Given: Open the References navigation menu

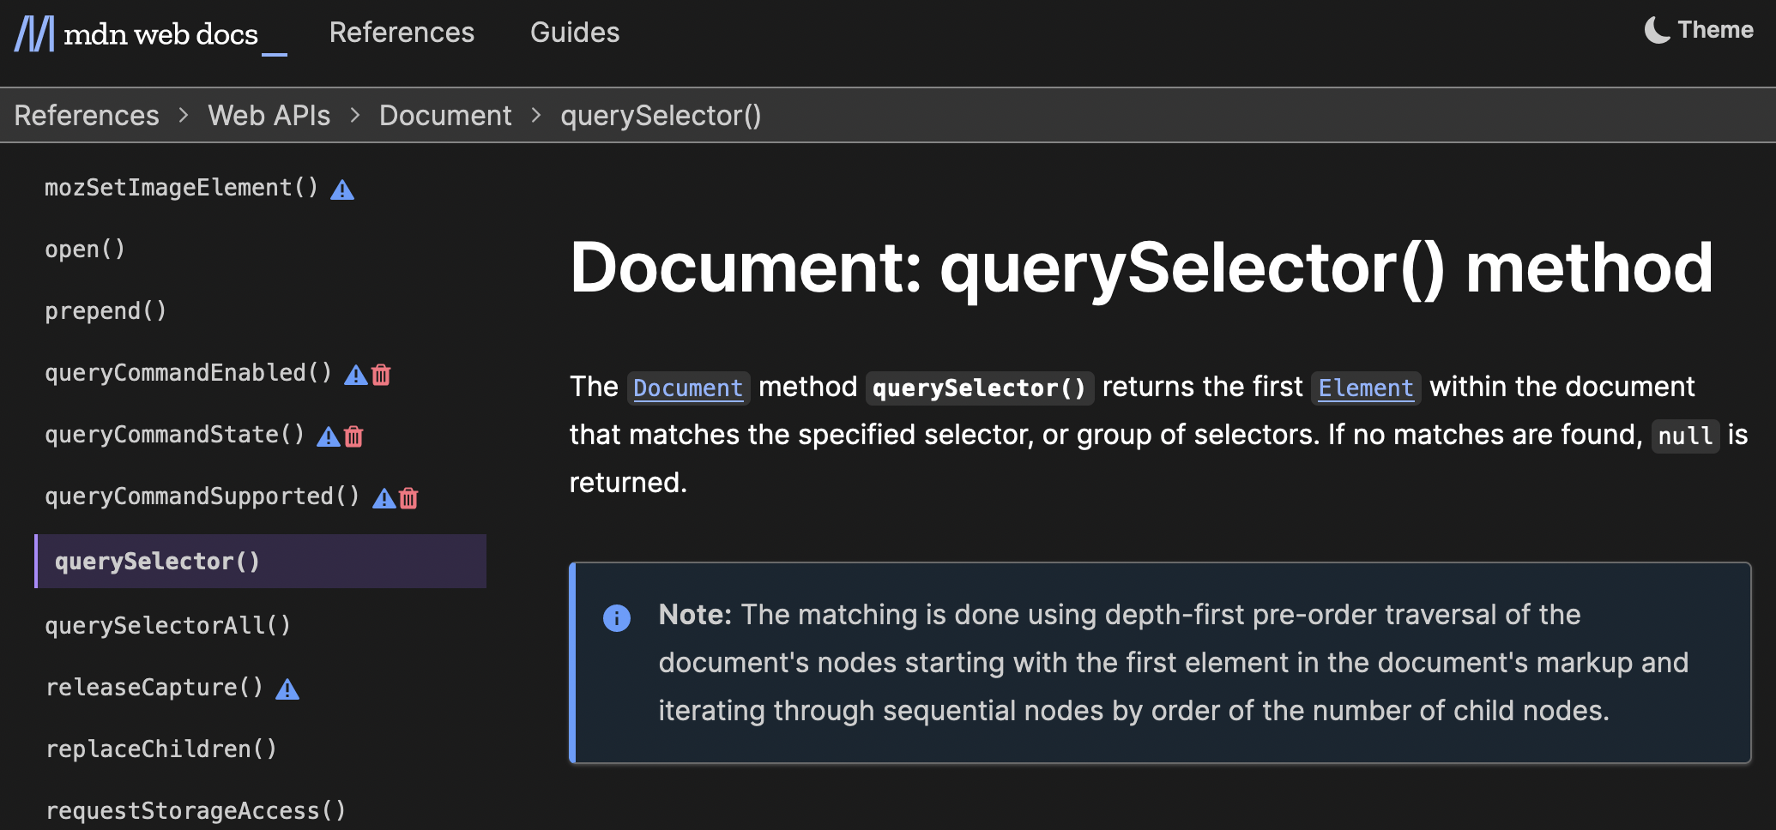Looking at the screenshot, I should [402, 33].
